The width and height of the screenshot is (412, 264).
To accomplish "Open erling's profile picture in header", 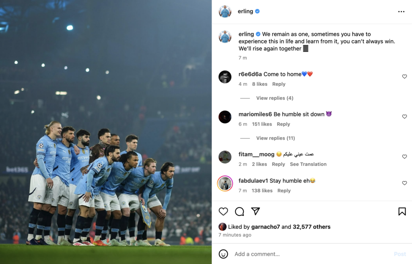I will point(225,11).
